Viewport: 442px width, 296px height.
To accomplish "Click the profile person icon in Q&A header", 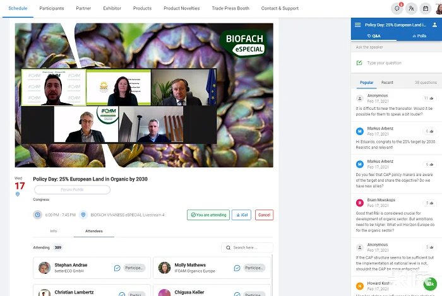I will pos(434,25).
